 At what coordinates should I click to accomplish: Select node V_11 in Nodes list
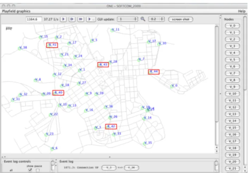[x=232, y=101]
